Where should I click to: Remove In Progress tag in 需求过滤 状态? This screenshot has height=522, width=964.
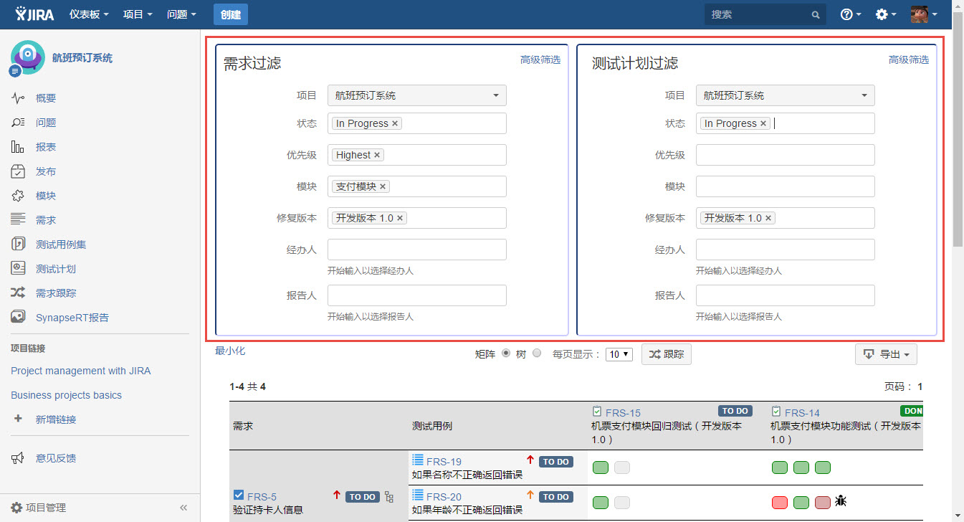click(x=395, y=123)
